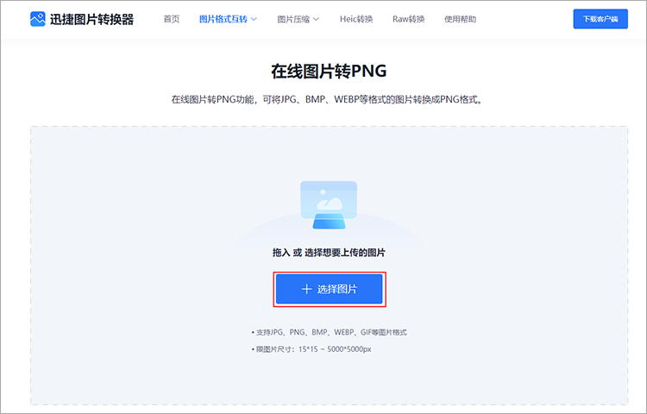Click the 下载客户端 button
Viewport: 647px width, 414px height.
[x=600, y=19]
